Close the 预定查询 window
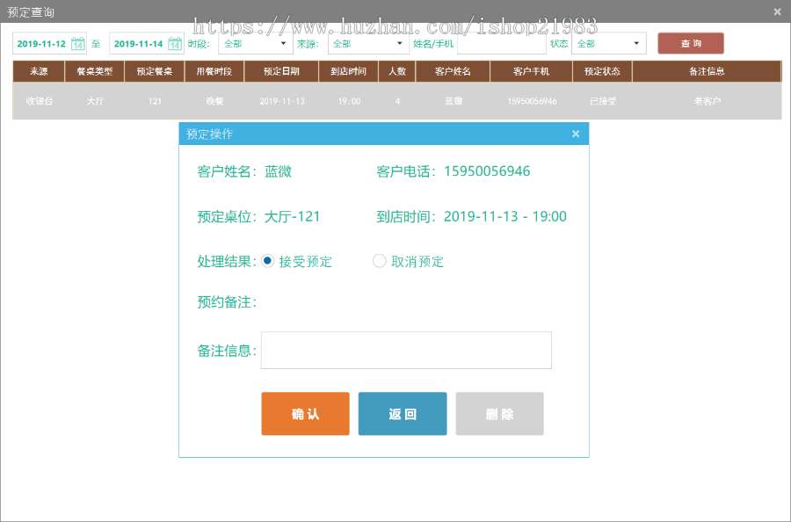 pyautogui.click(x=777, y=11)
